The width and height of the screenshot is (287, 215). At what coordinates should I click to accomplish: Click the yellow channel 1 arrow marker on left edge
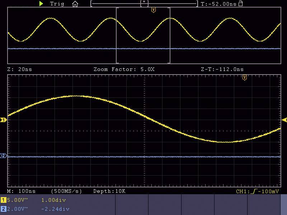click(x=4, y=120)
